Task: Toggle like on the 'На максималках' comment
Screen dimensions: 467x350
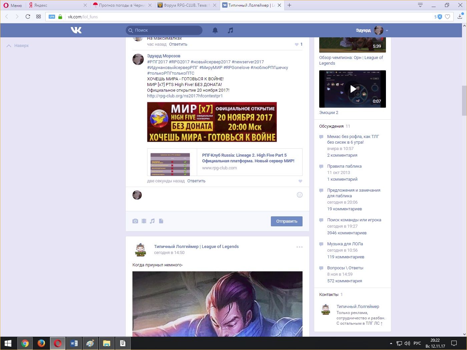Action: click(x=297, y=44)
